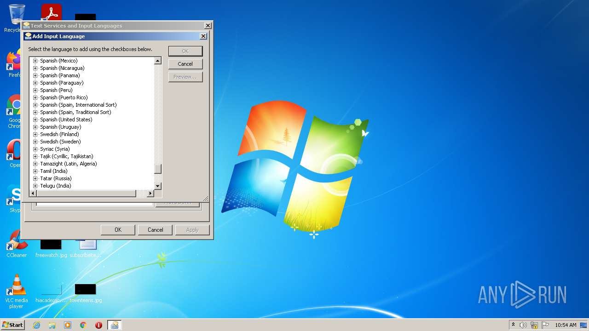Open Opera from the taskbar

[x=98, y=325]
